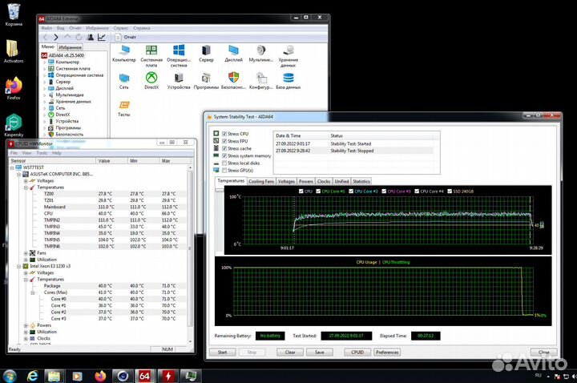This screenshot has width=577, height=383.
Task: Expand the Clocks node in HWMonitor
Action: (26, 338)
